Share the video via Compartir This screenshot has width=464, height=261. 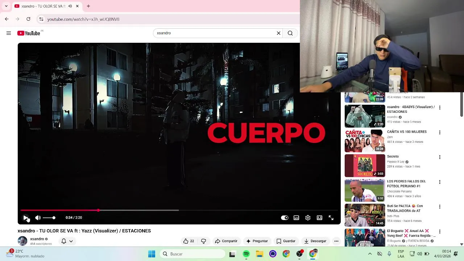coord(226,241)
